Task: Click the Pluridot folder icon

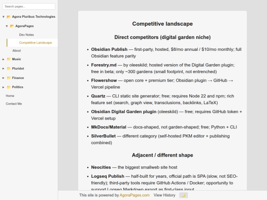Action: [x=8, y=69]
